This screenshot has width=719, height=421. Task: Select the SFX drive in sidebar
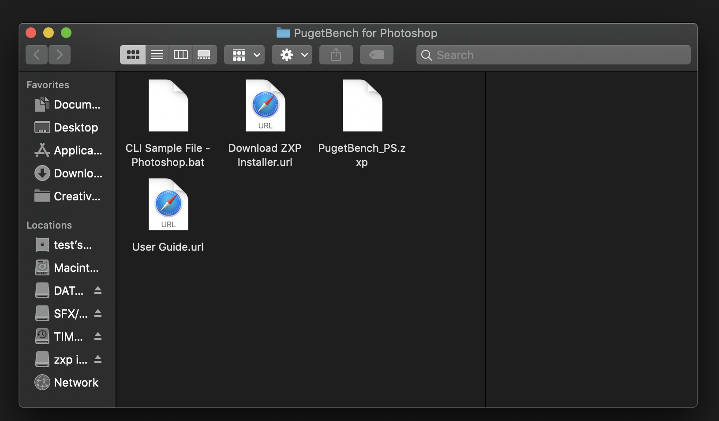click(61, 314)
